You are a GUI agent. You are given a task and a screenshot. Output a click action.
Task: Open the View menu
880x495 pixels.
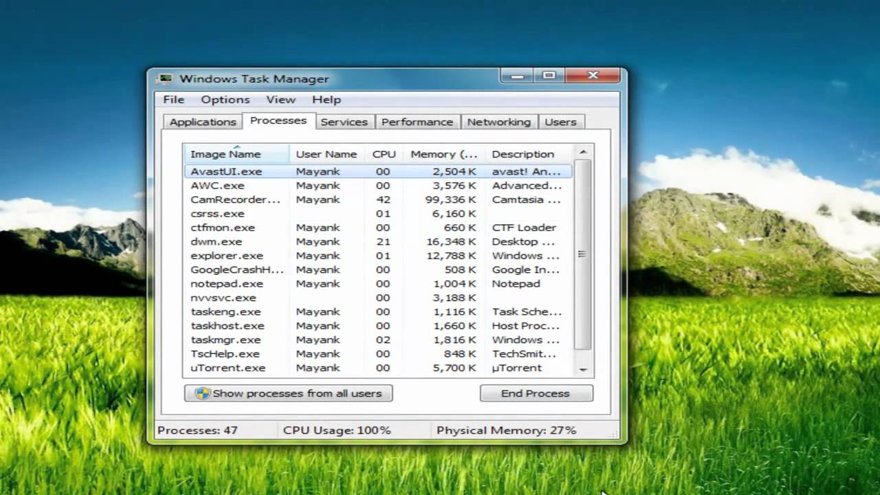(280, 100)
